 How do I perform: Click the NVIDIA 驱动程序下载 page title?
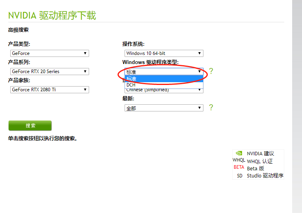tap(52, 16)
